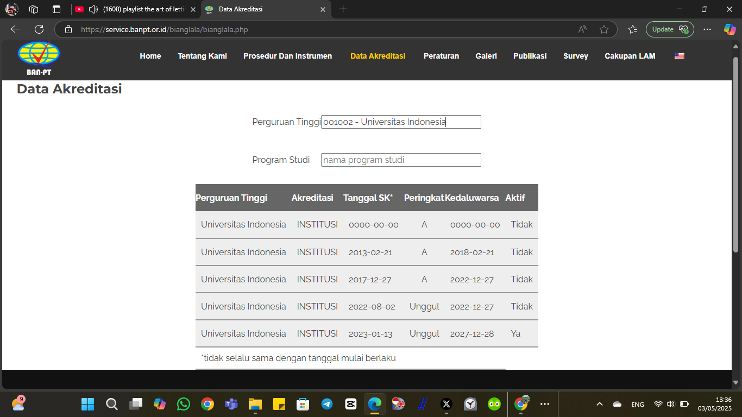
Task: Open a new browser tab
Action: tap(343, 9)
